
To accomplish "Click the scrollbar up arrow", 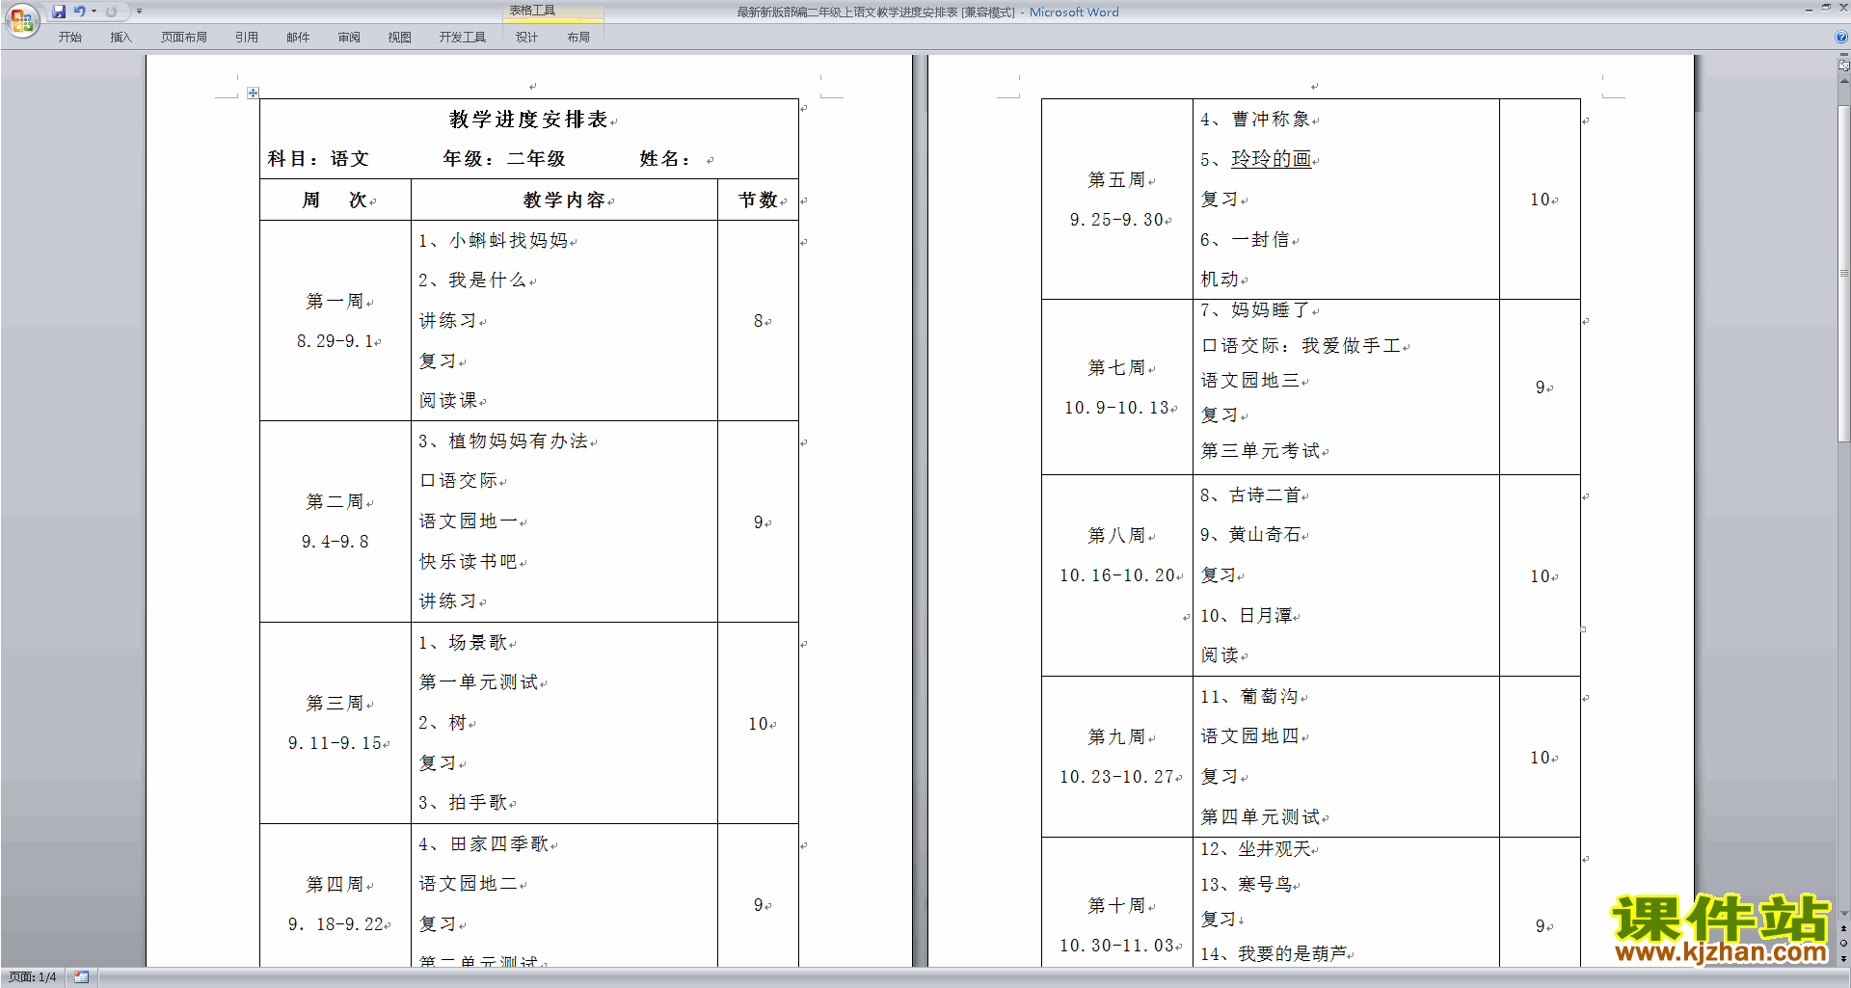I will 1843,82.
